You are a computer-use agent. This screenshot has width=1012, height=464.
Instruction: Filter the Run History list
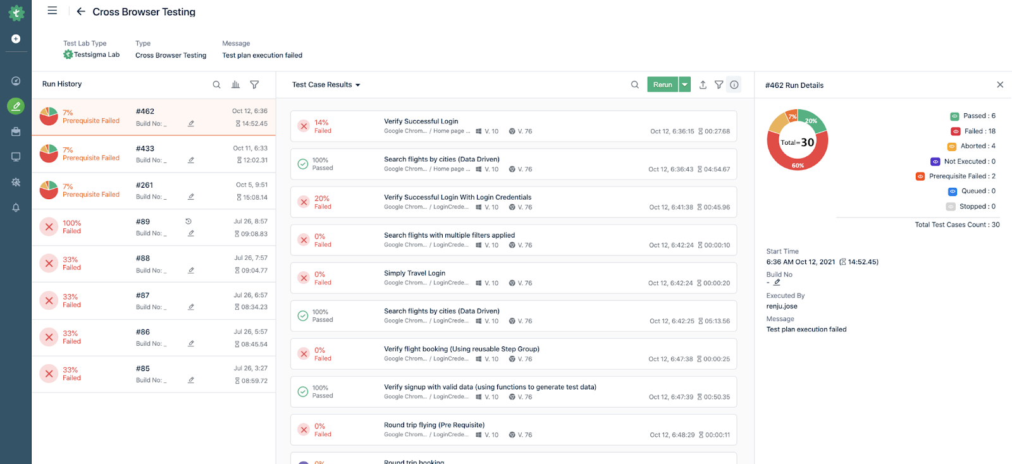(x=254, y=85)
